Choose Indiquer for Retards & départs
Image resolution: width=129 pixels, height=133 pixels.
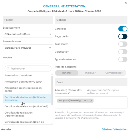(x=90, y=73)
